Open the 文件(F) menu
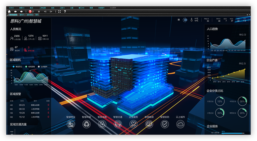This screenshot has width=257, height=141. pos(11,8)
